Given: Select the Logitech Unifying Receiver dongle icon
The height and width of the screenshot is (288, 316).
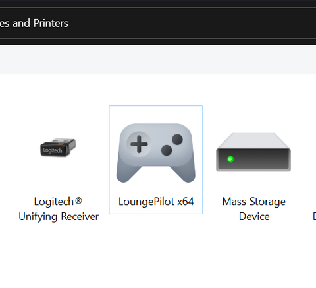Looking at the screenshot, I should [x=58, y=148].
